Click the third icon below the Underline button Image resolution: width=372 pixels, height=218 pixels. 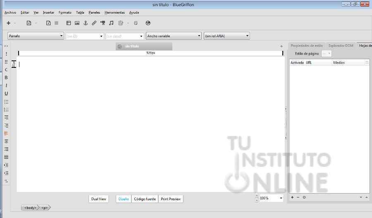6,117
